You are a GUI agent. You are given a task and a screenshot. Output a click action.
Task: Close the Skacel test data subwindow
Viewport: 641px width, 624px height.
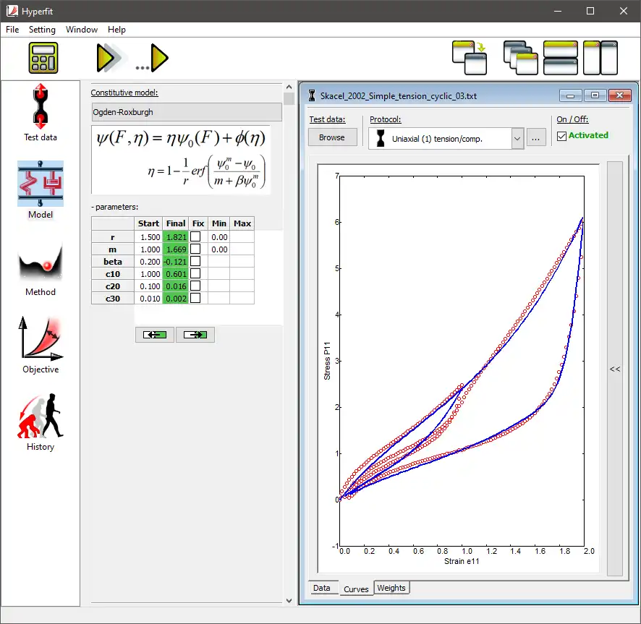[620, 95]
